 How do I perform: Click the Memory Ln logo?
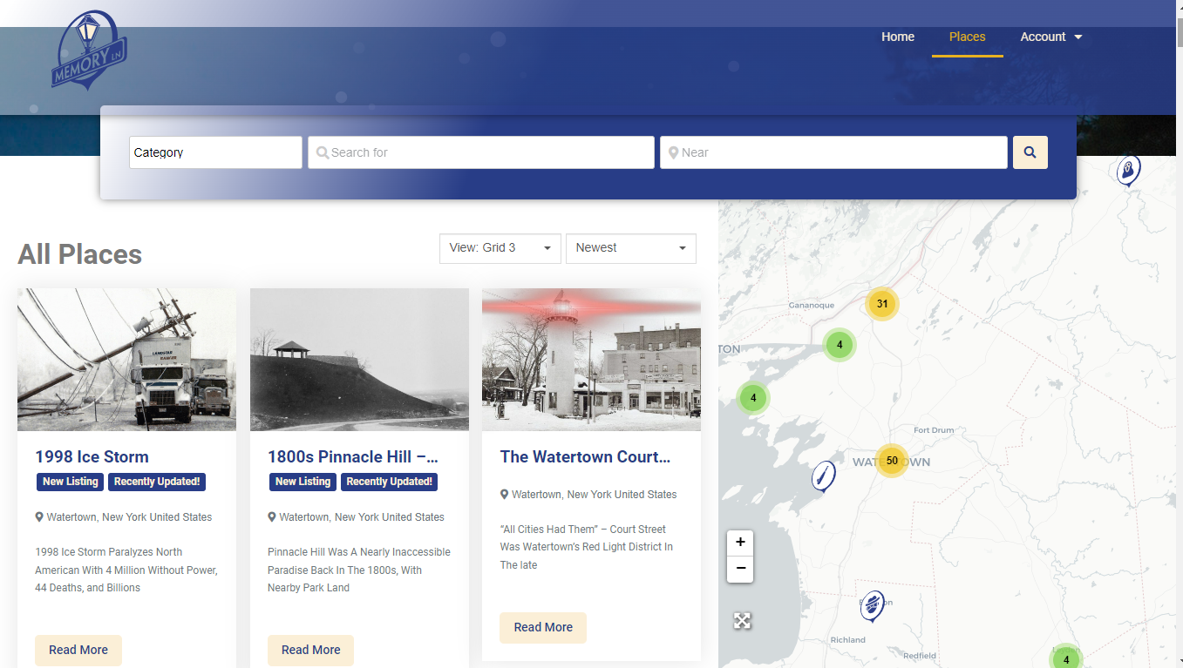(88, 51)
